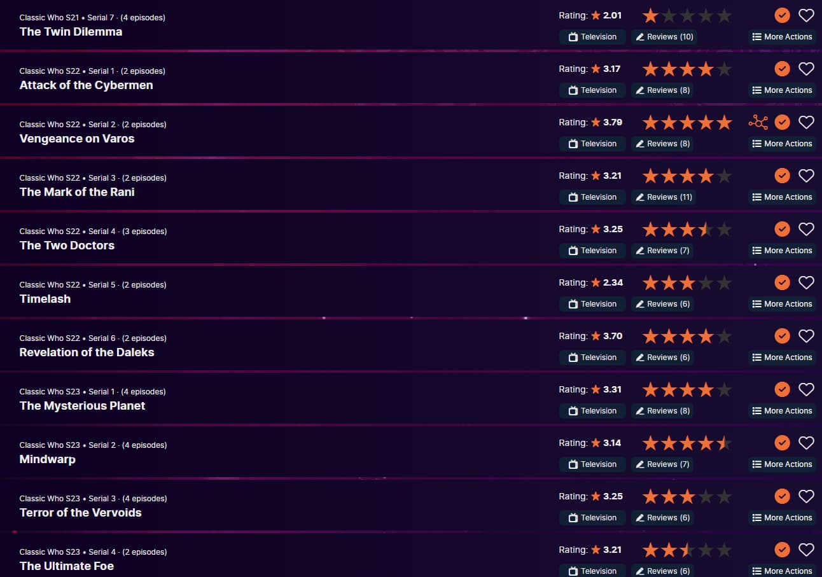
Task: Open Vengeance on Varos title link
Action: (x=77, y=139)
